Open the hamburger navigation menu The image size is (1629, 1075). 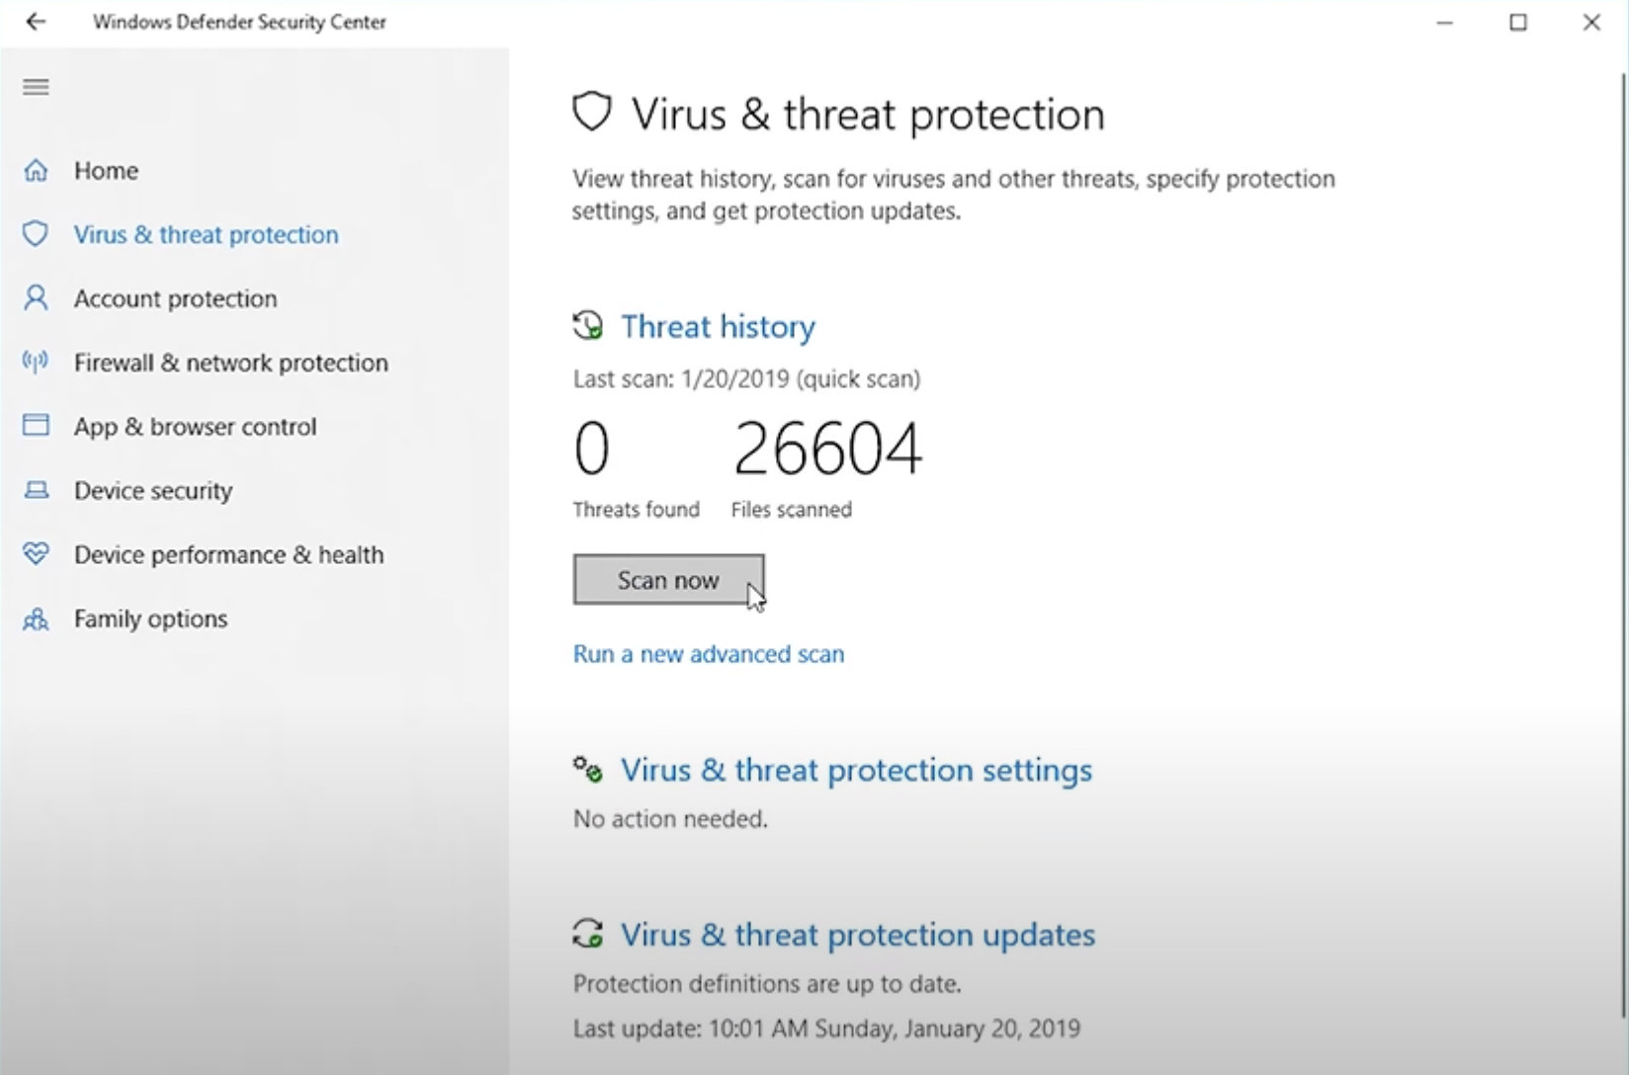point(36,87)
